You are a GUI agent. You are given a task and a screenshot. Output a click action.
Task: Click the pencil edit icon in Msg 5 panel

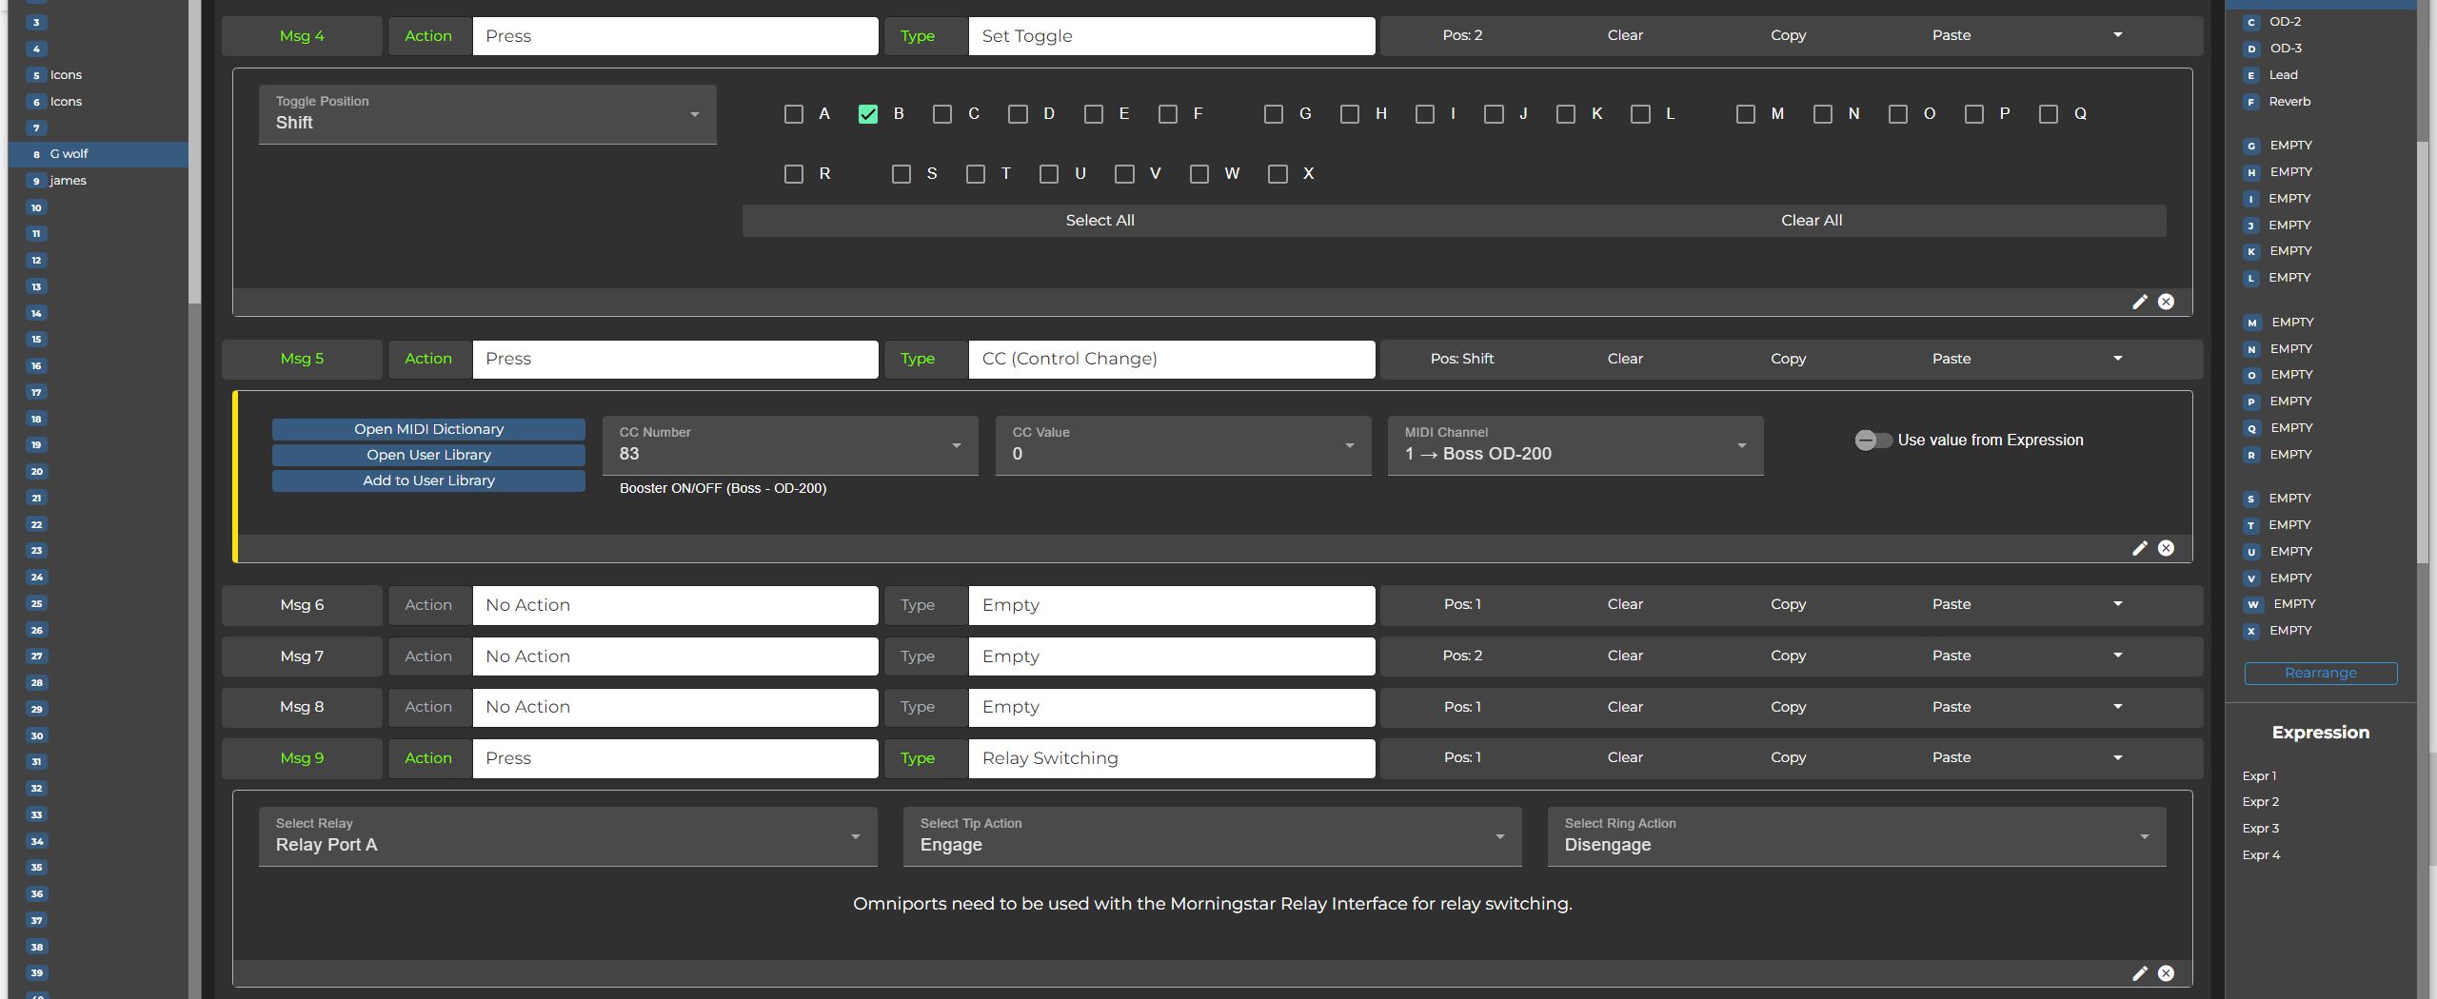point(2139,548)
